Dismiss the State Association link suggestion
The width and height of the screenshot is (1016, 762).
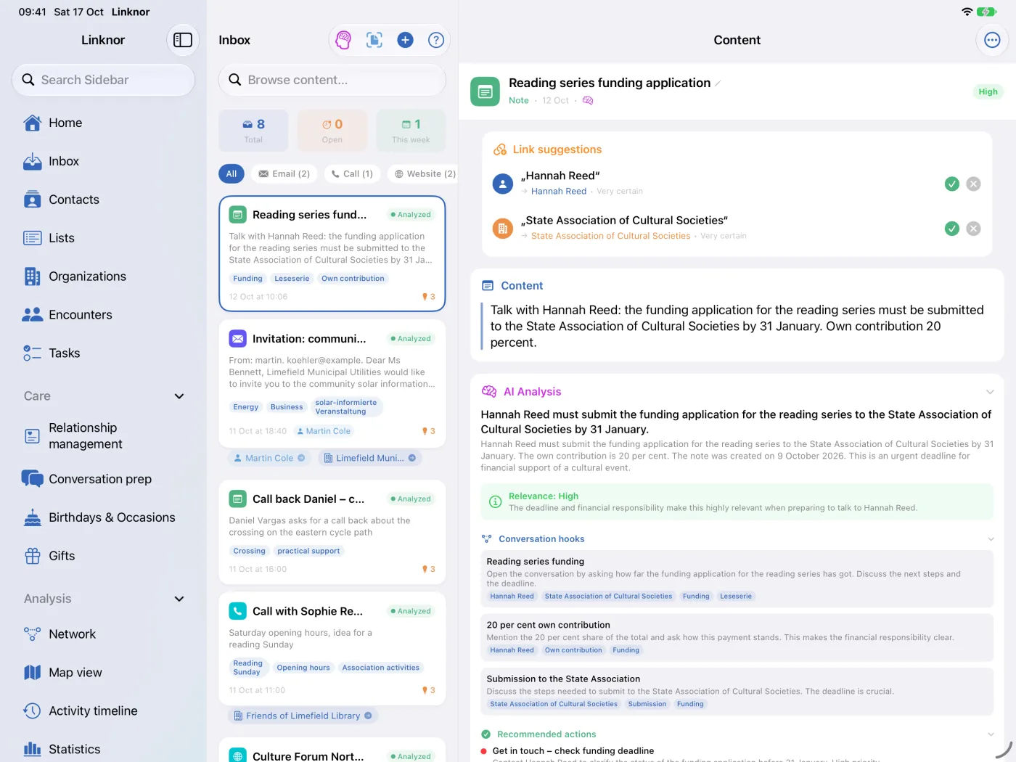click(x=974, y=229)
